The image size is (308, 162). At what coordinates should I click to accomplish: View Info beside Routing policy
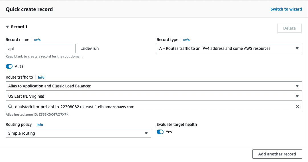tap(40, 125)
